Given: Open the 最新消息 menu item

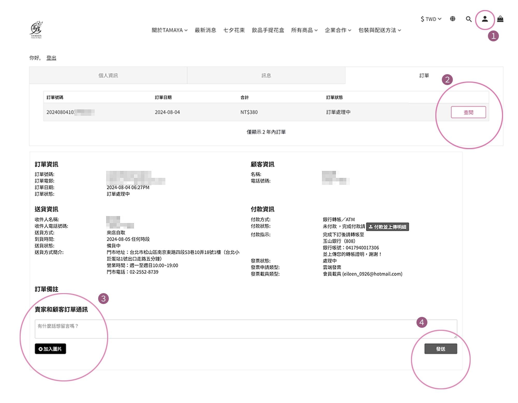Looking at the screenshot, I should tap(205, 30).
